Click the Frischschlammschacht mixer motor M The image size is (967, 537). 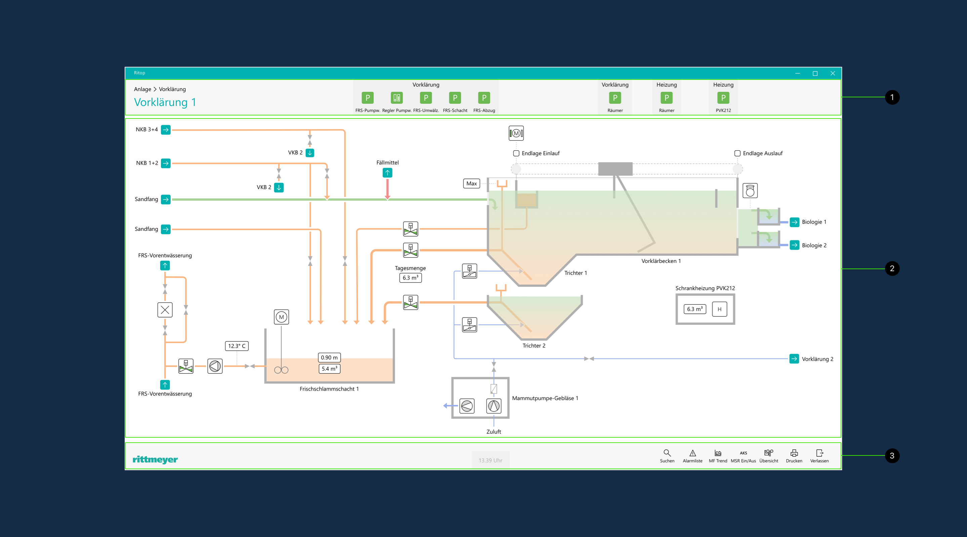click(x=282, y=317)
